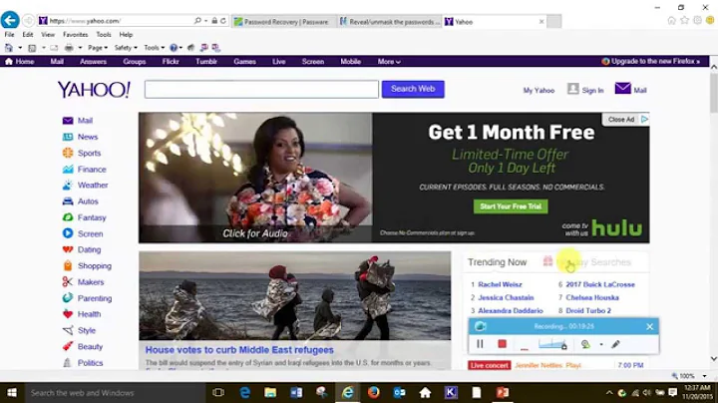718x403 pixels.
Task: Click the Close Ad button
Action: point(621,119)
